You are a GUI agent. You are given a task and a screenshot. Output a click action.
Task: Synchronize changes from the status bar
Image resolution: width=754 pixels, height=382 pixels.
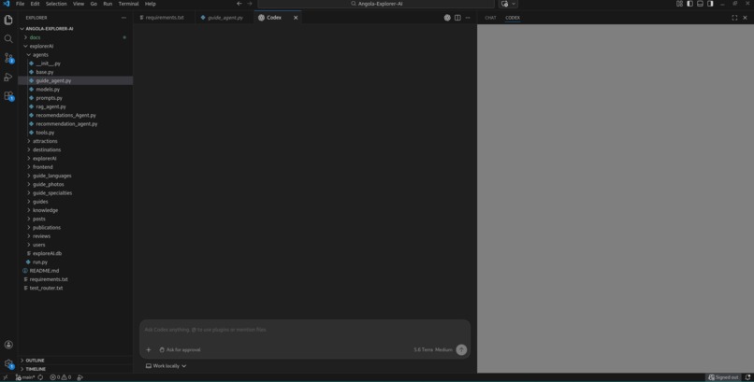click(40, 377)
